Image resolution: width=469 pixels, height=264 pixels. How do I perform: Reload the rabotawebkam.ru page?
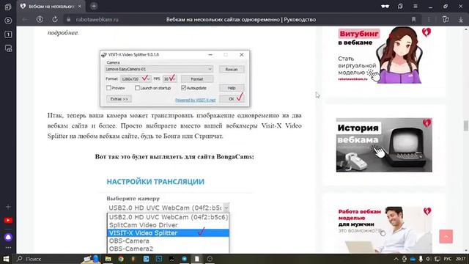tap(55, 20)
